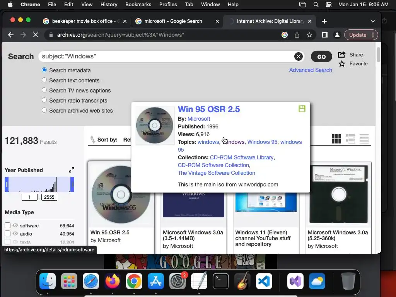Open Launchpad from the Dock
The image size is (396, 297).
tap(69, 281)
